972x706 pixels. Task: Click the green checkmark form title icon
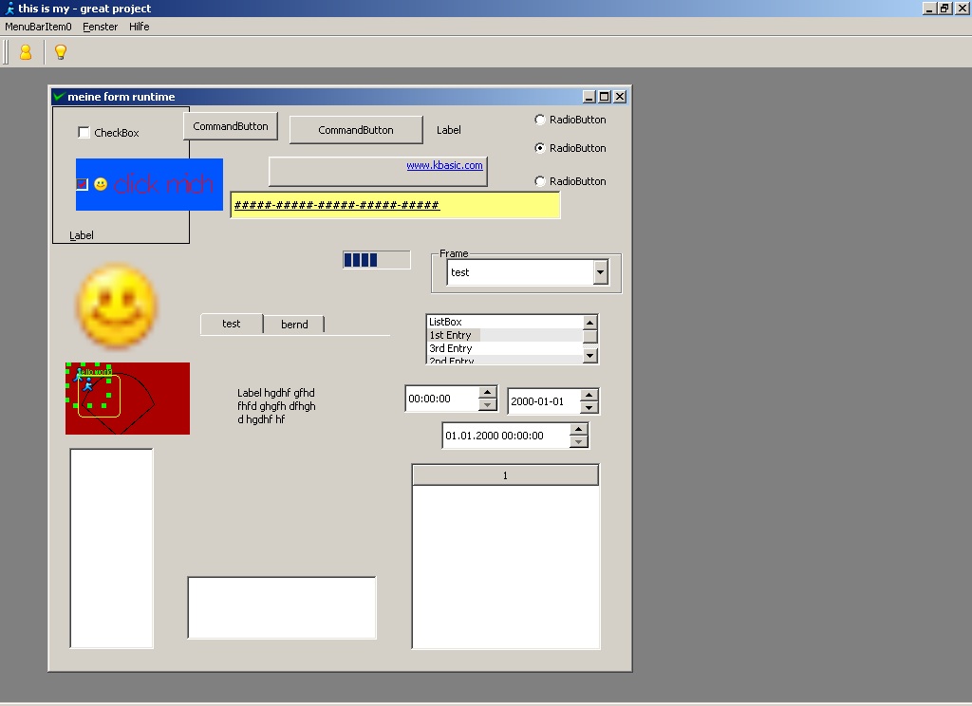[59, 97]
